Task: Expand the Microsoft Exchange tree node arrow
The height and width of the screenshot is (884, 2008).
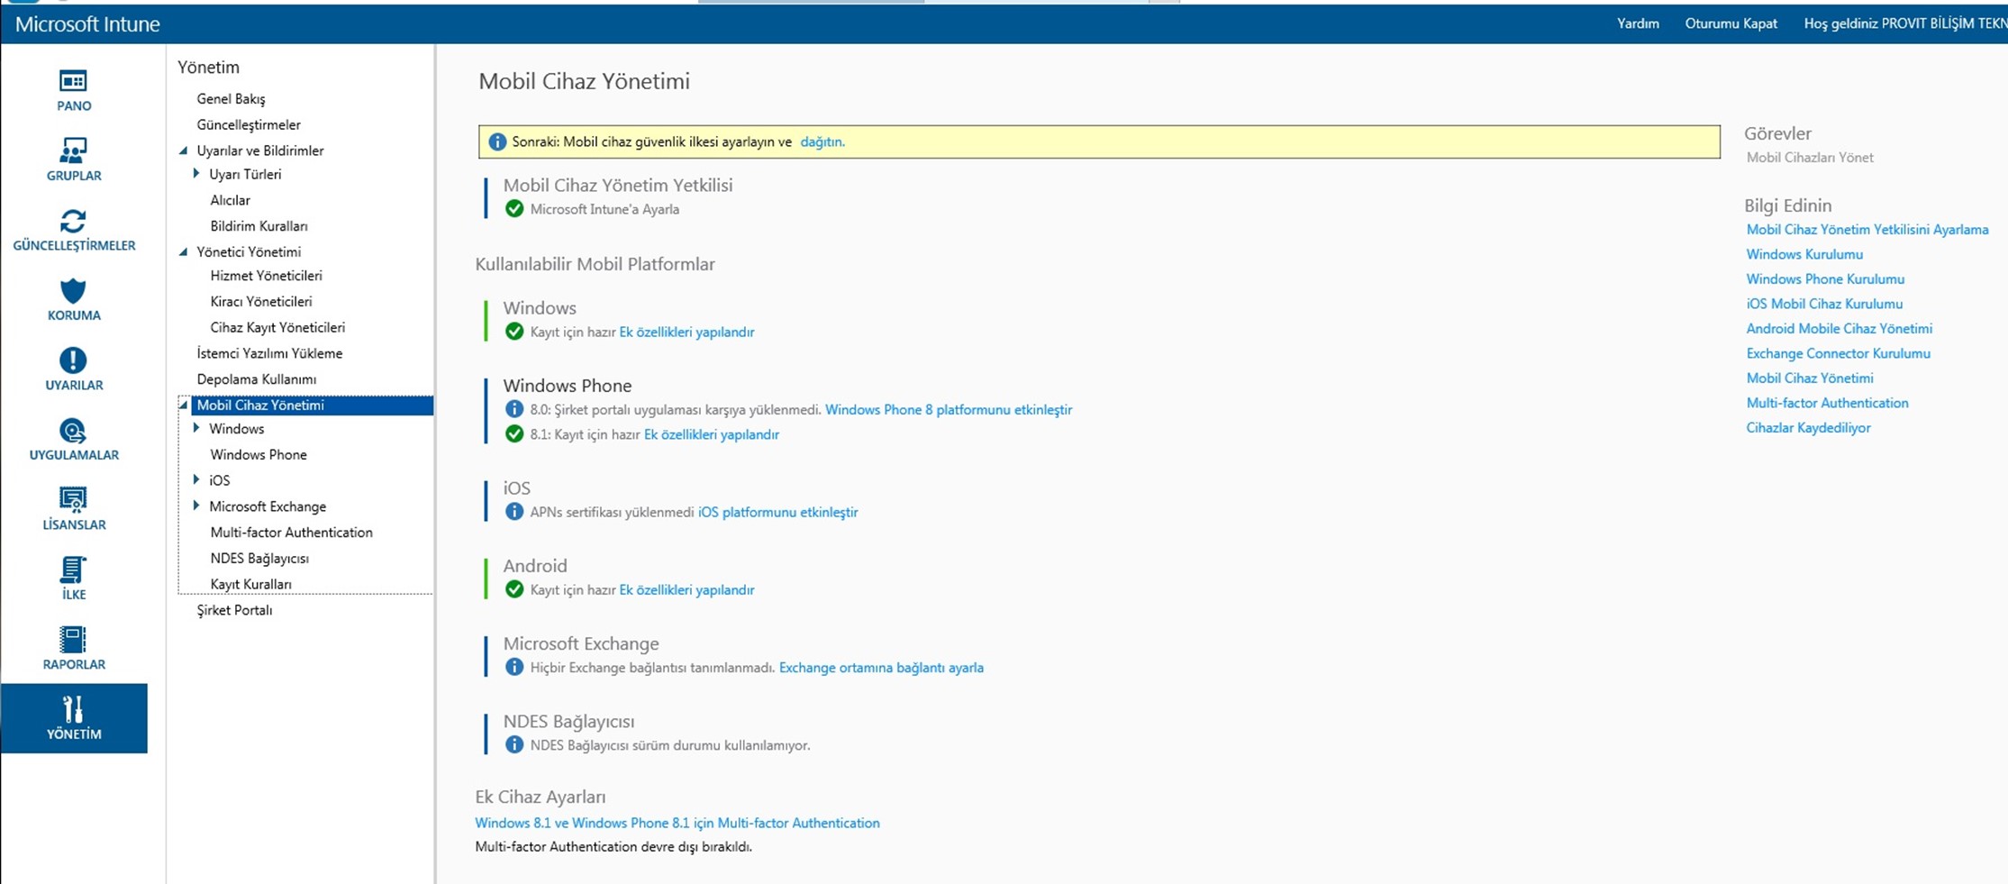Action: point(196,506)
